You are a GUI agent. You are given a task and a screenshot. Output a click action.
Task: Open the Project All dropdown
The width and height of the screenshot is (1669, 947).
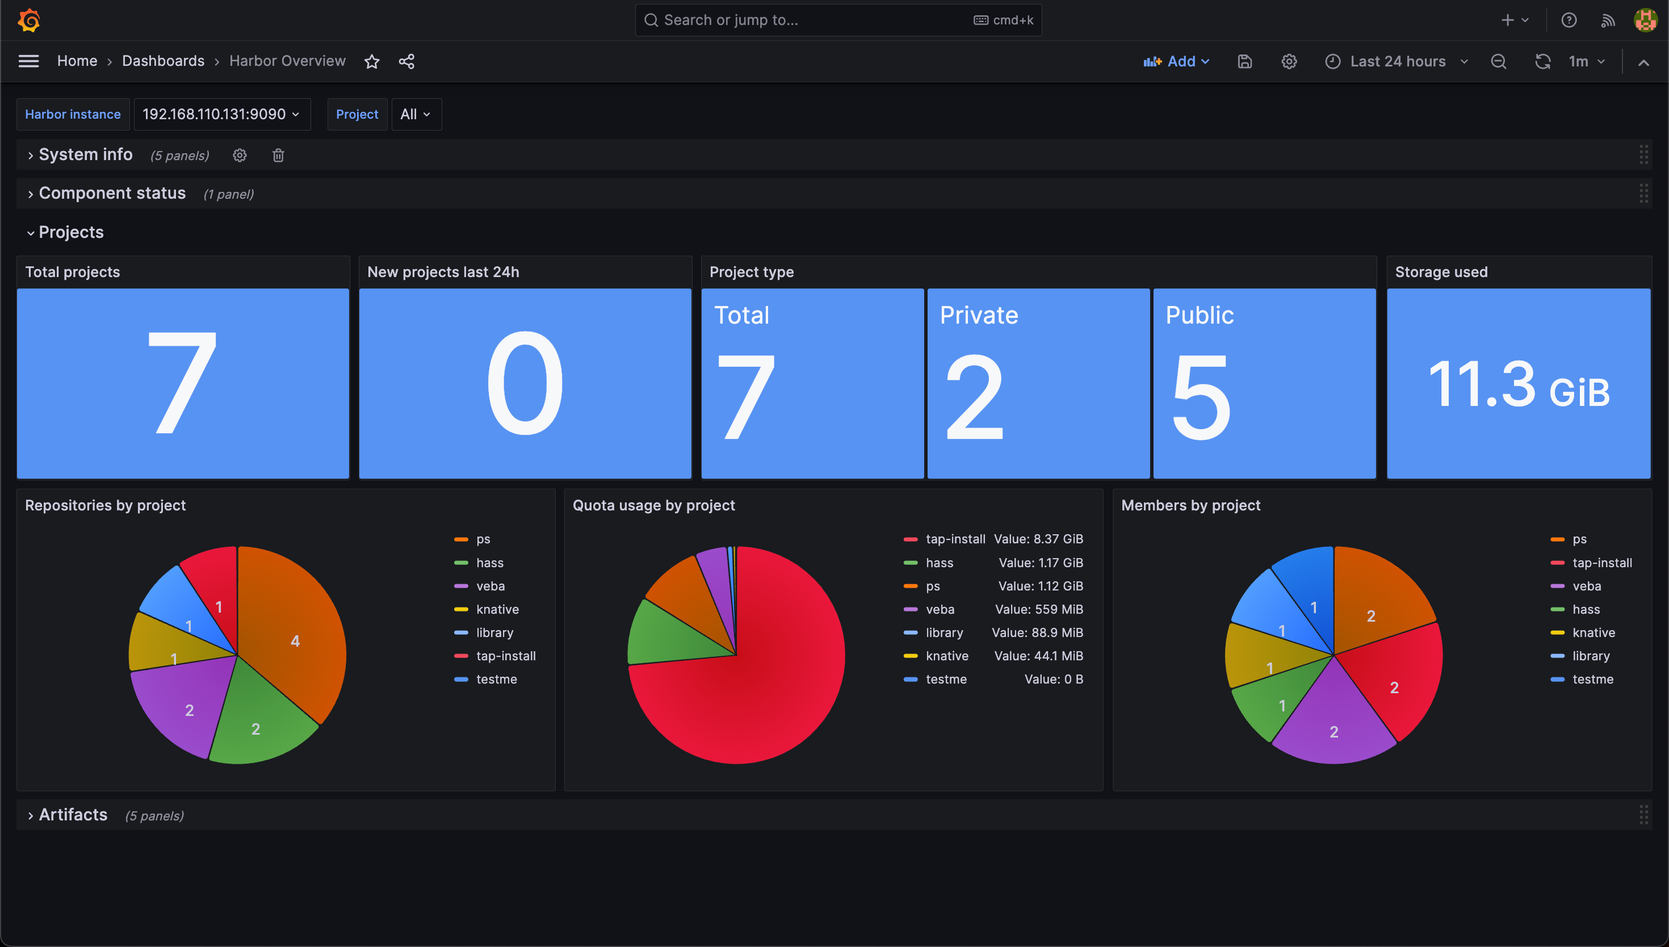click(x=416, y=115)
